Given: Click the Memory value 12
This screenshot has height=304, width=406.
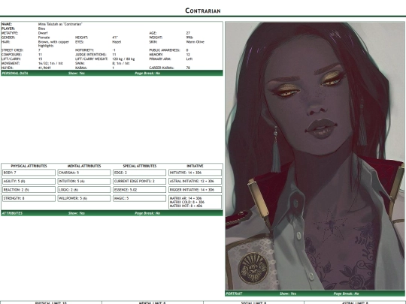Looking at the screenshot, I should pyautogui.click(x=188, y=55).
